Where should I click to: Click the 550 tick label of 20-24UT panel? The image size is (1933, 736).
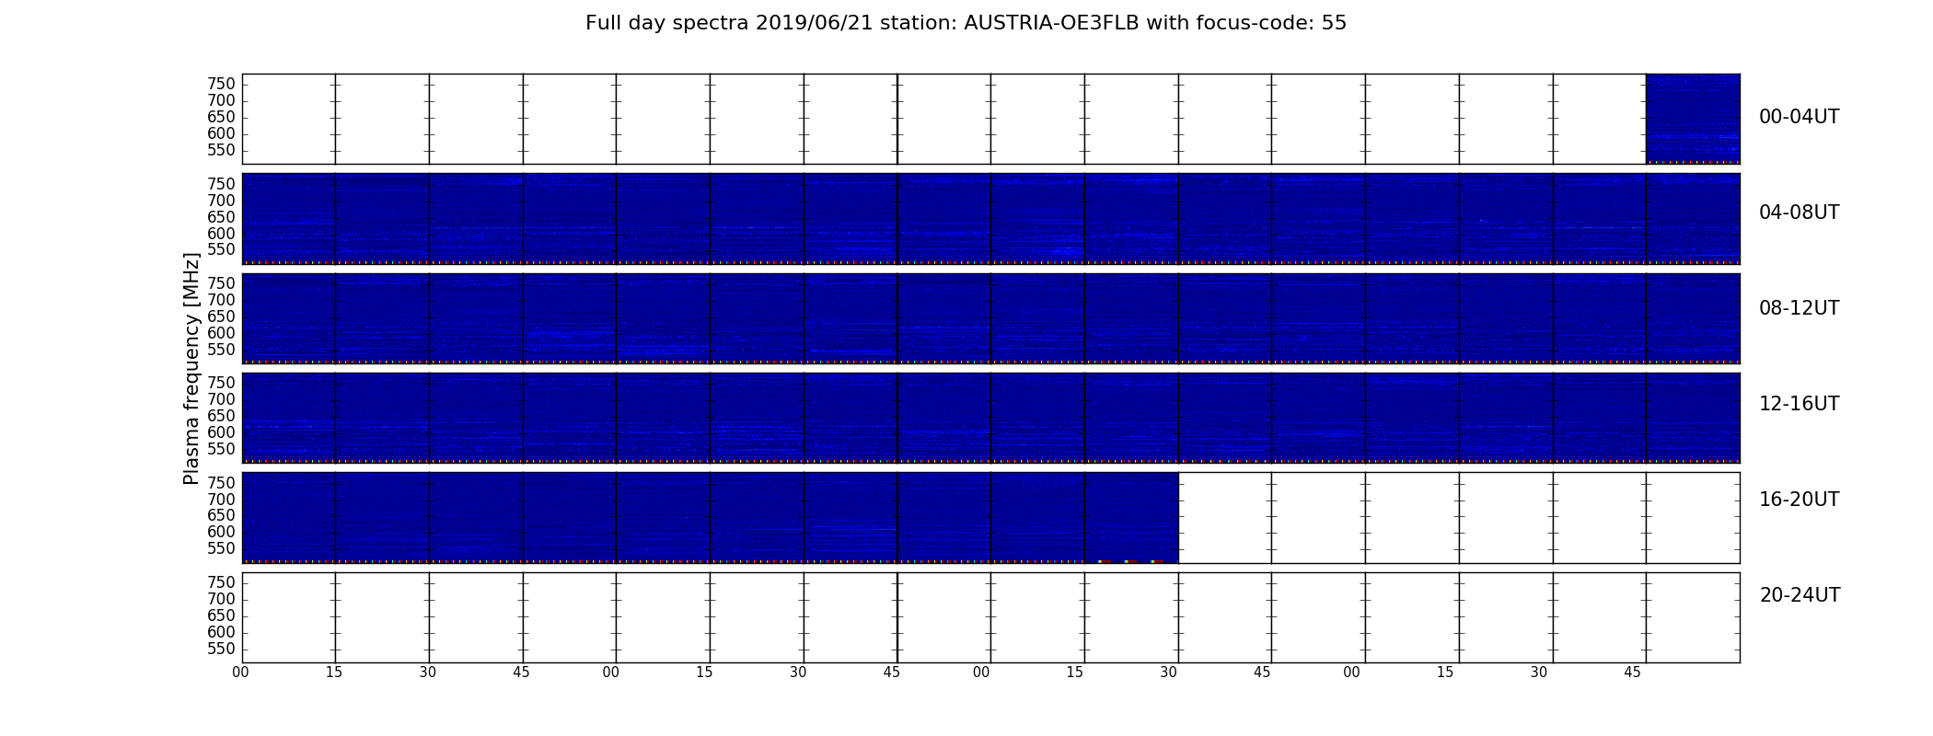coord(221,649)
